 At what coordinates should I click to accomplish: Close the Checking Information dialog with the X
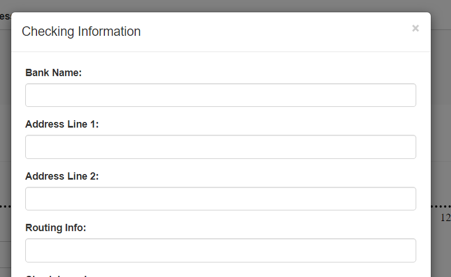(x=415, y=28)
